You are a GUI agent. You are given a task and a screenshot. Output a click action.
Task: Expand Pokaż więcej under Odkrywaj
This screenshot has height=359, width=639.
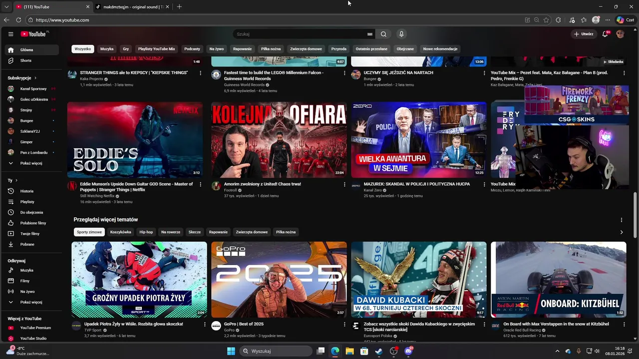32,302
